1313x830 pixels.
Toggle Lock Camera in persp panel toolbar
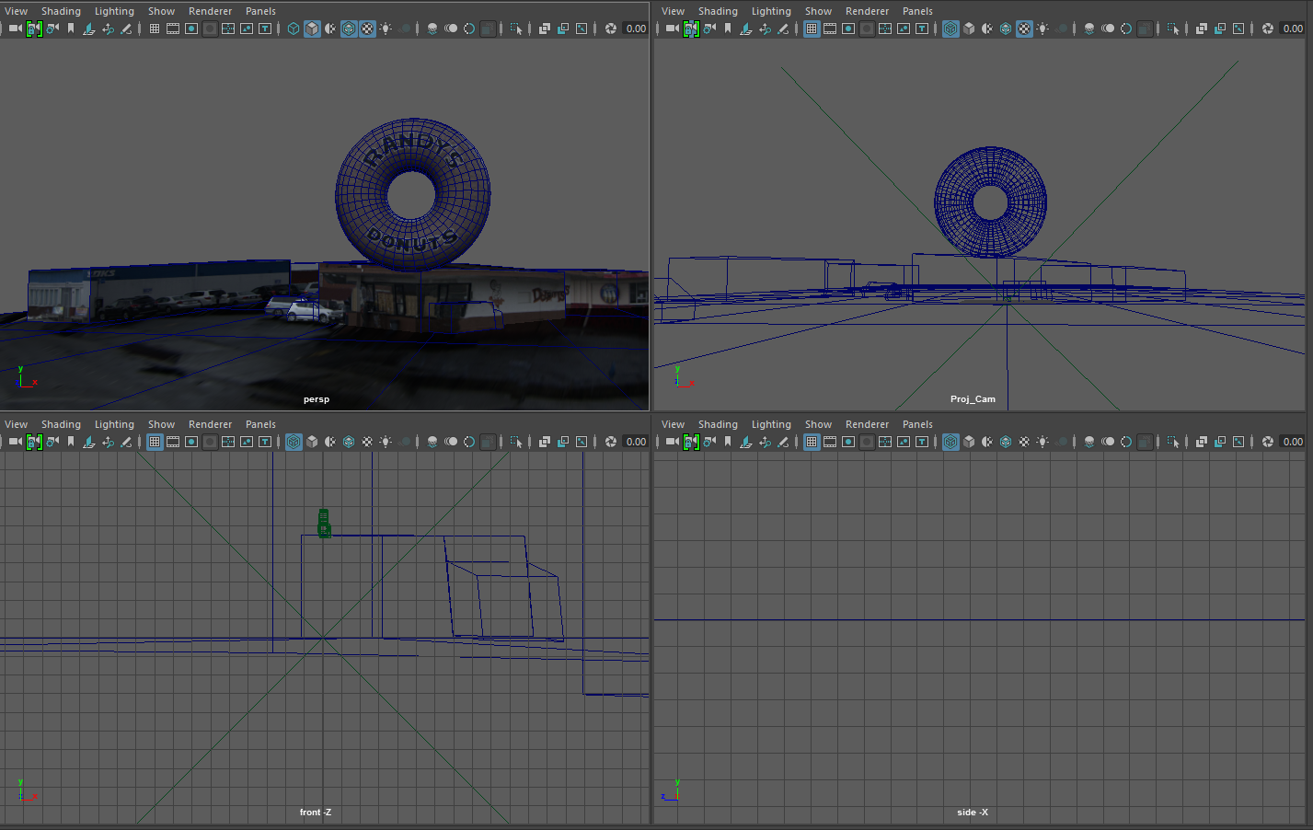point(34,29)
